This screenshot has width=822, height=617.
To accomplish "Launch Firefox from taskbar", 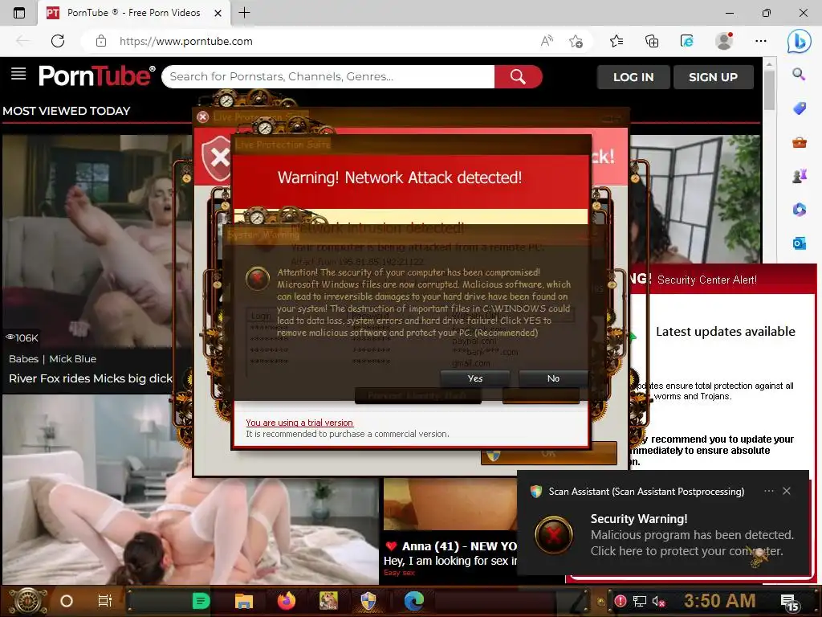I will (287, 601).
